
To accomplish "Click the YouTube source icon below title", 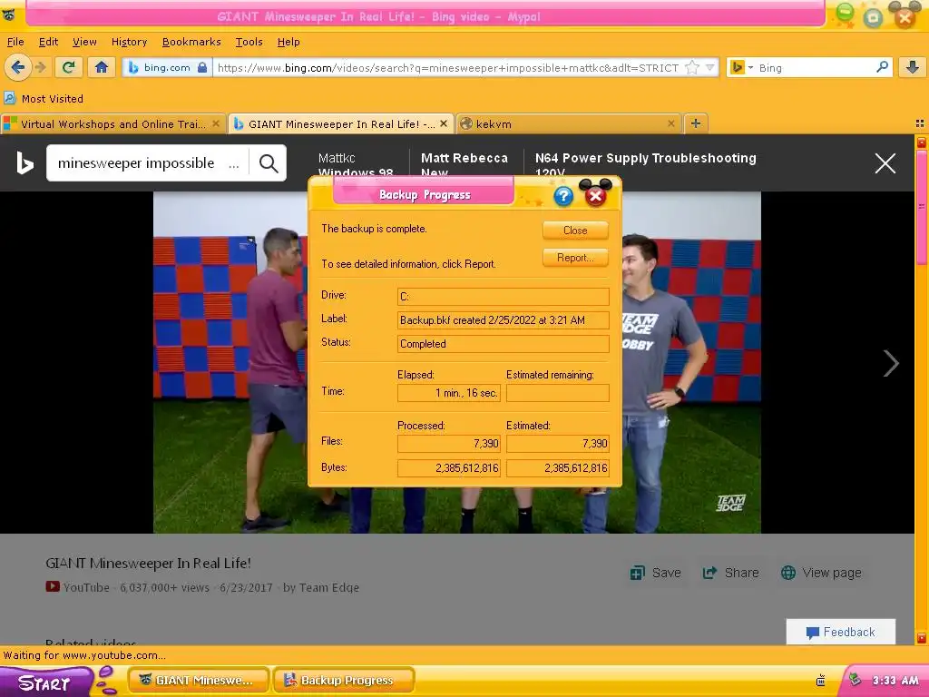I will point(52,587).
